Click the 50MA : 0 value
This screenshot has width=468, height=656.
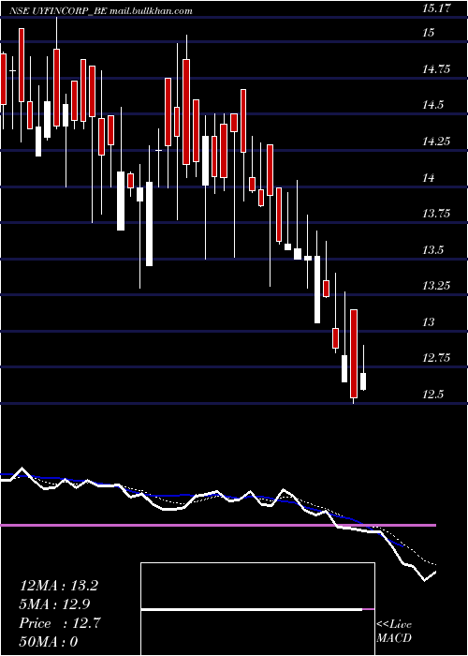pos(49,641)
